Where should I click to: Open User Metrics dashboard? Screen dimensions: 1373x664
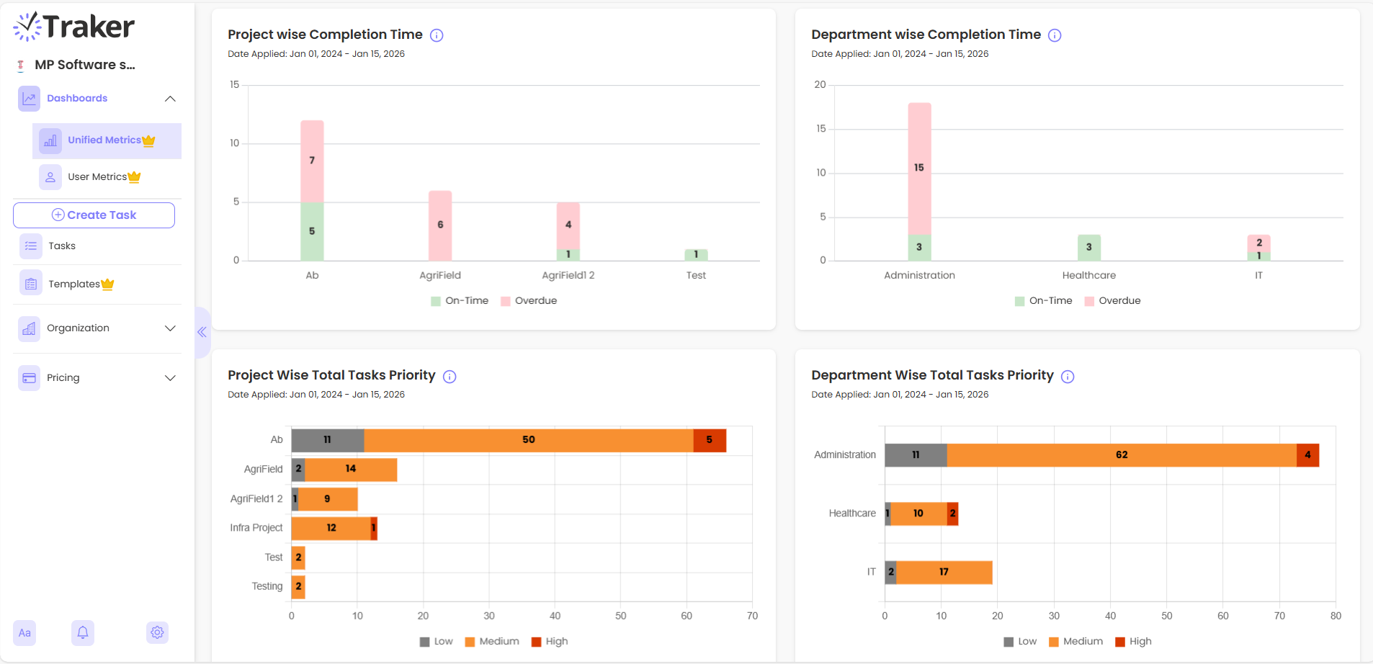click(97, 177)
